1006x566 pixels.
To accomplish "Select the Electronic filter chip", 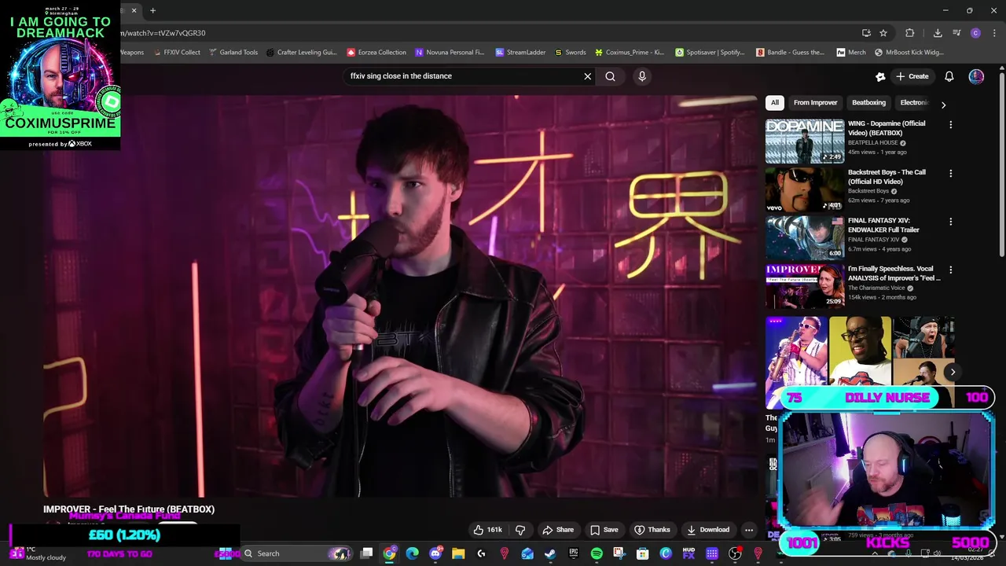I will point(913,102).
